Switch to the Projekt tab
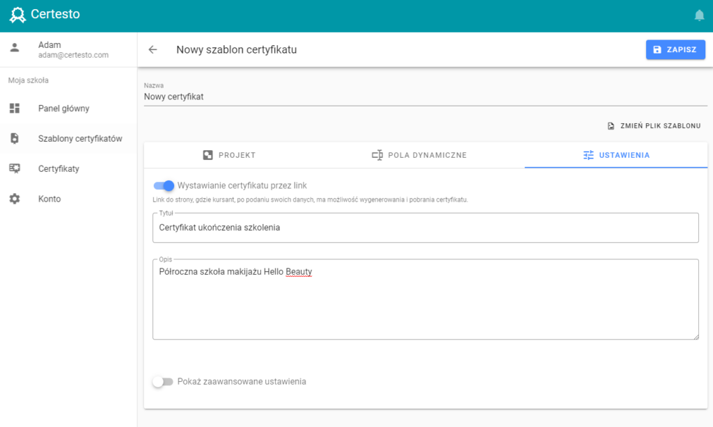This screenshot has height=427, width=713. coord(229,155)
